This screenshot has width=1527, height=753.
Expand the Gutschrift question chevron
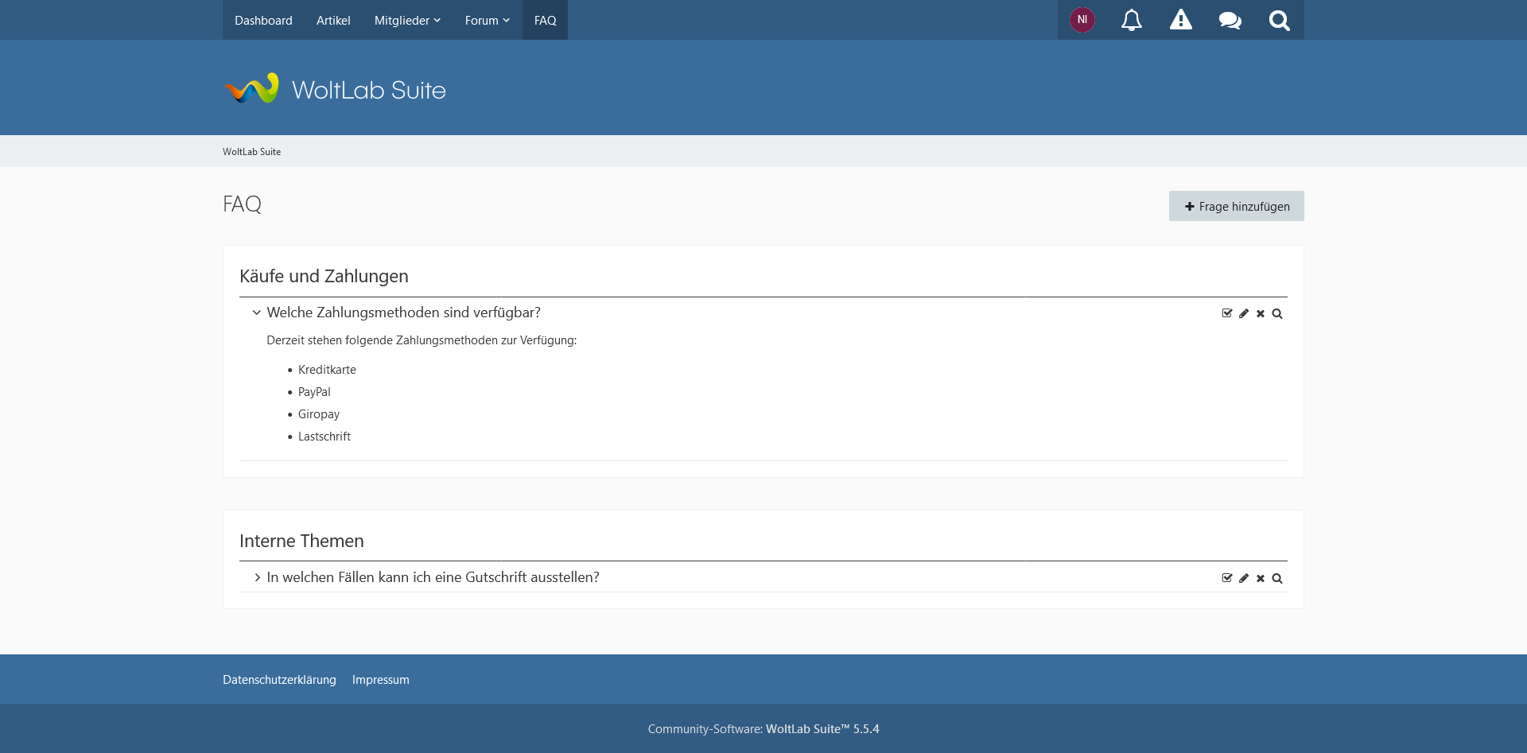pyautogui.click(x=256, y=577)
